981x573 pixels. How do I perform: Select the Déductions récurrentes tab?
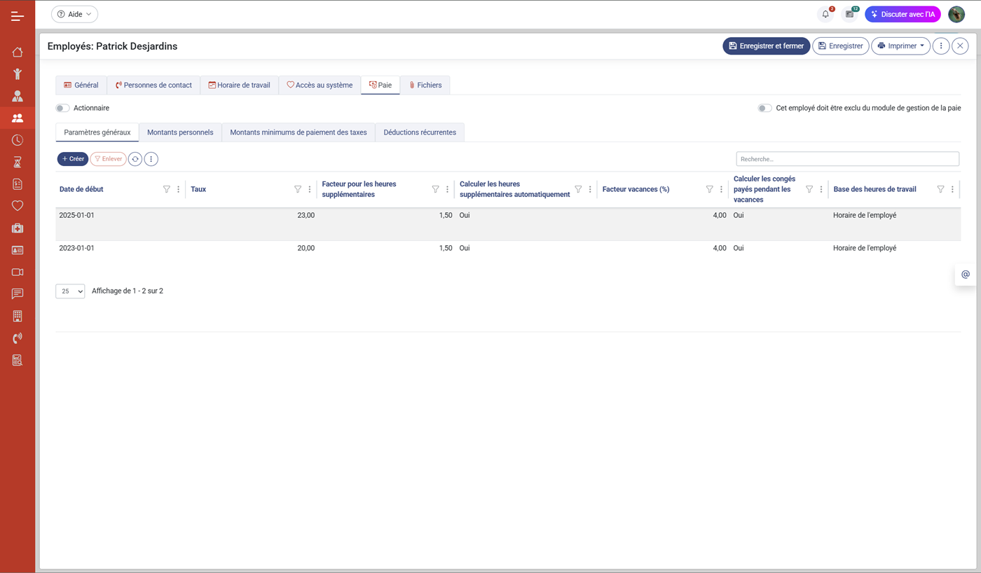(x=419, y=132)
